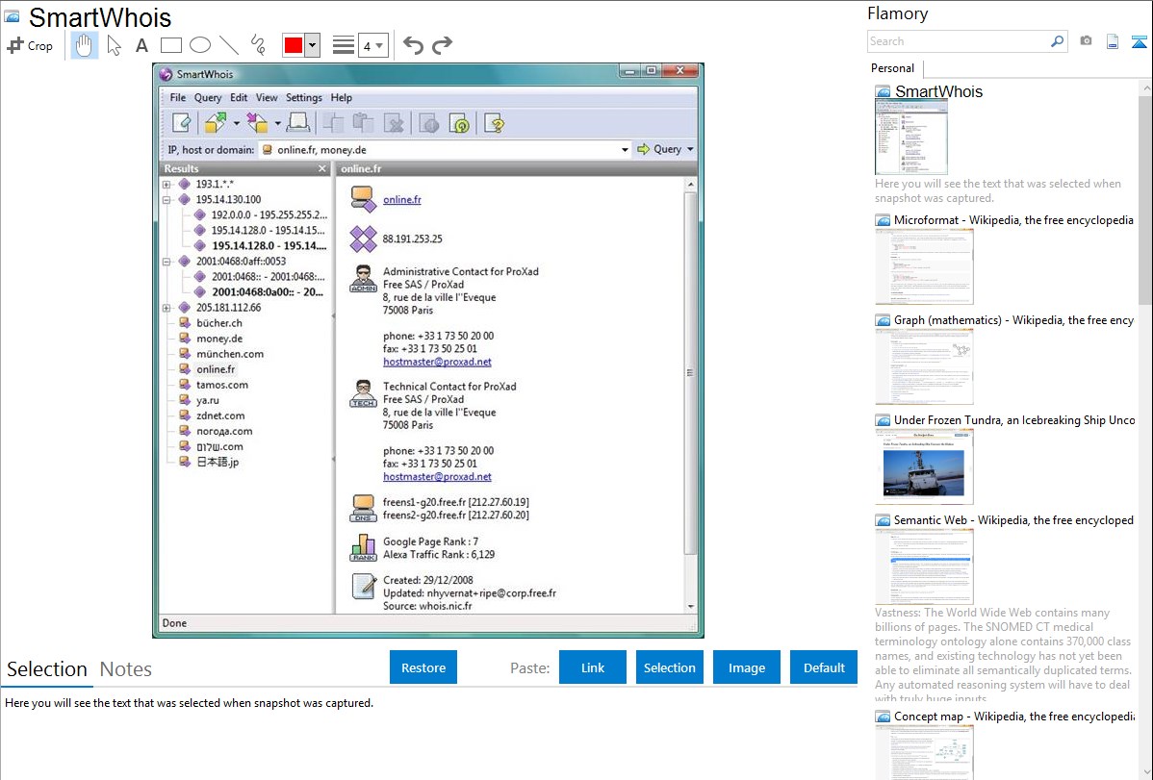The height and width of the screenshot is (780, 1153).
Task: Click the Paste Default button
Action: [824, 667]
